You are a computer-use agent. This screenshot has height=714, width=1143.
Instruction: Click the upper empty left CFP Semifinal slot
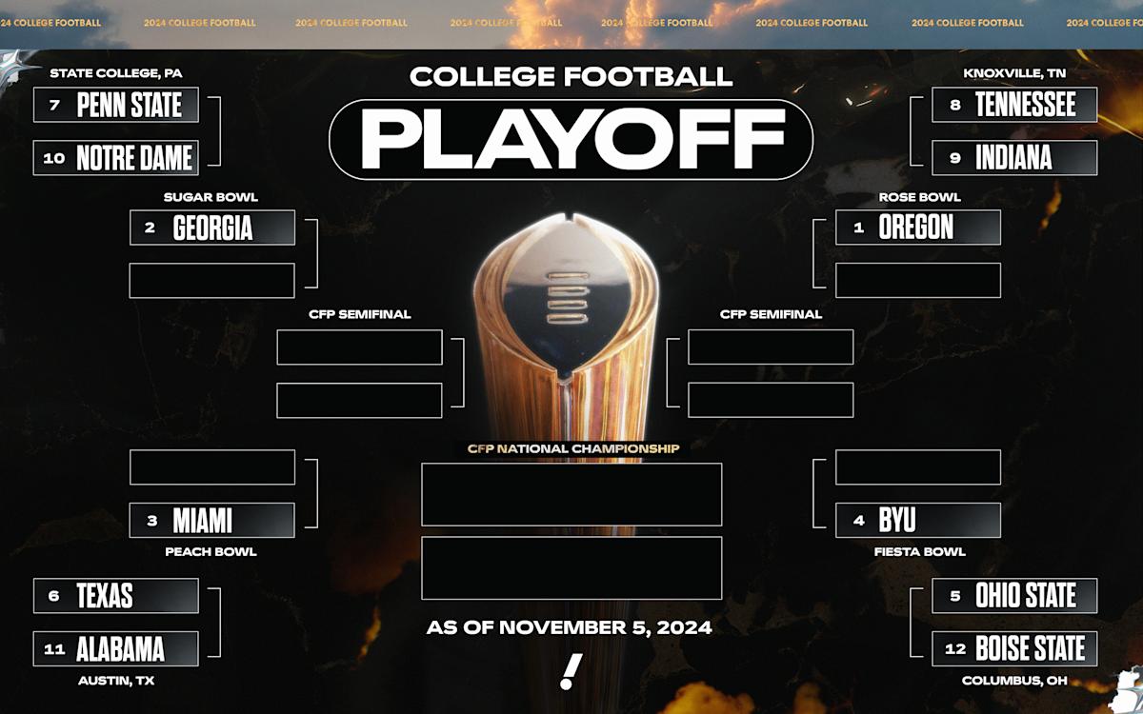coord(359,347)
